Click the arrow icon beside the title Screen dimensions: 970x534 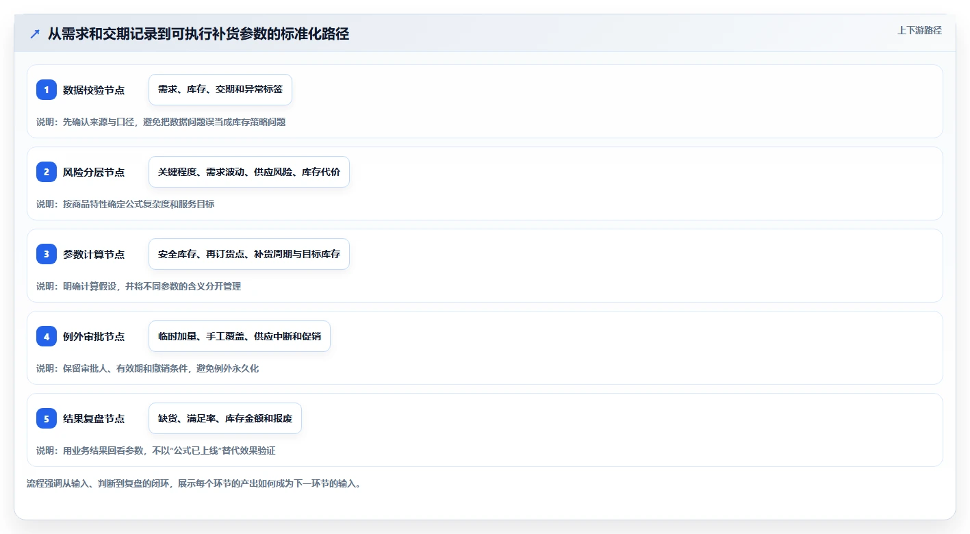(35, 34)
